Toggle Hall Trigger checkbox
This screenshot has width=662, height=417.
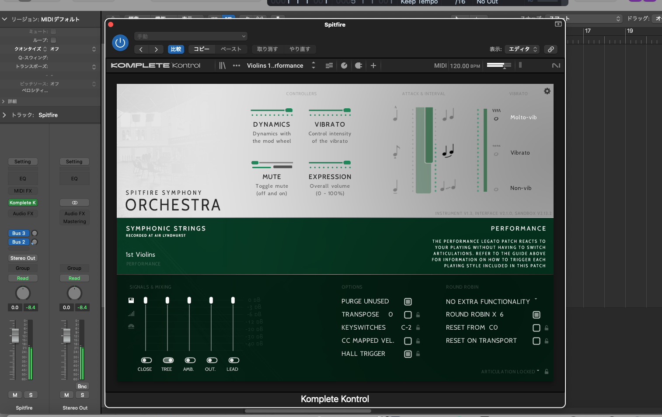[x=408, y=354]
